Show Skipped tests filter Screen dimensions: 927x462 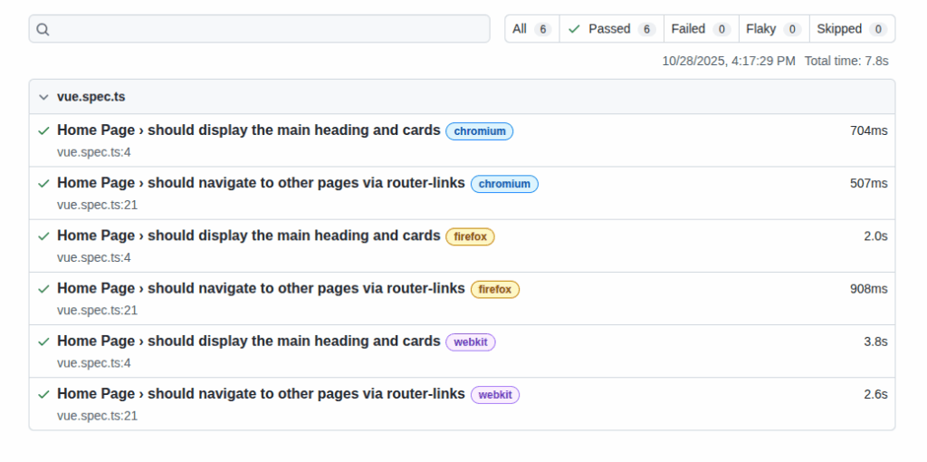point(851,29)
